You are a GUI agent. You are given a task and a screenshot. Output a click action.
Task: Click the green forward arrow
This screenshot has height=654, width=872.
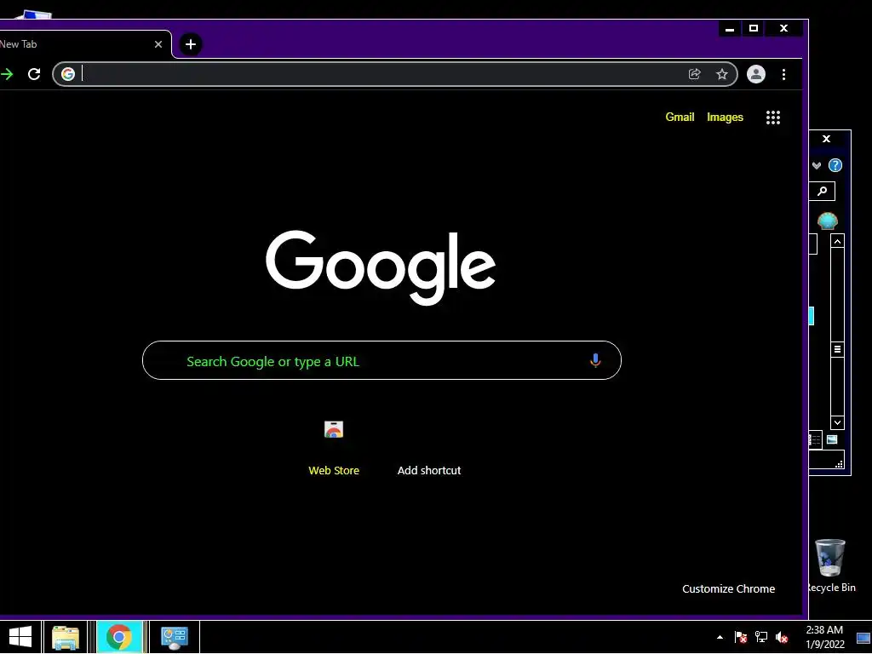click(7, 74)
